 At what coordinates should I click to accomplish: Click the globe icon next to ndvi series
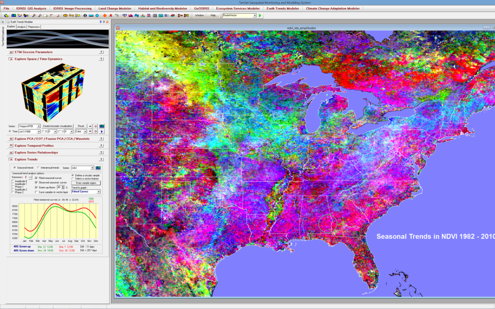point(98,168)
